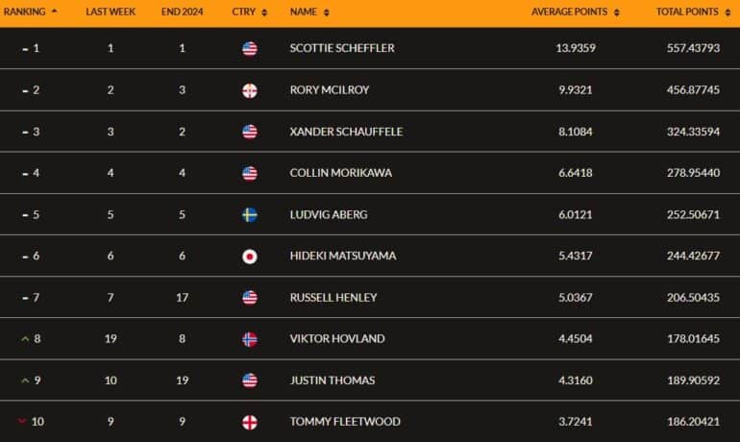Screen dimensions: 740x442
Task: Sort by the Name column arrows
Action: click(327, 12)
